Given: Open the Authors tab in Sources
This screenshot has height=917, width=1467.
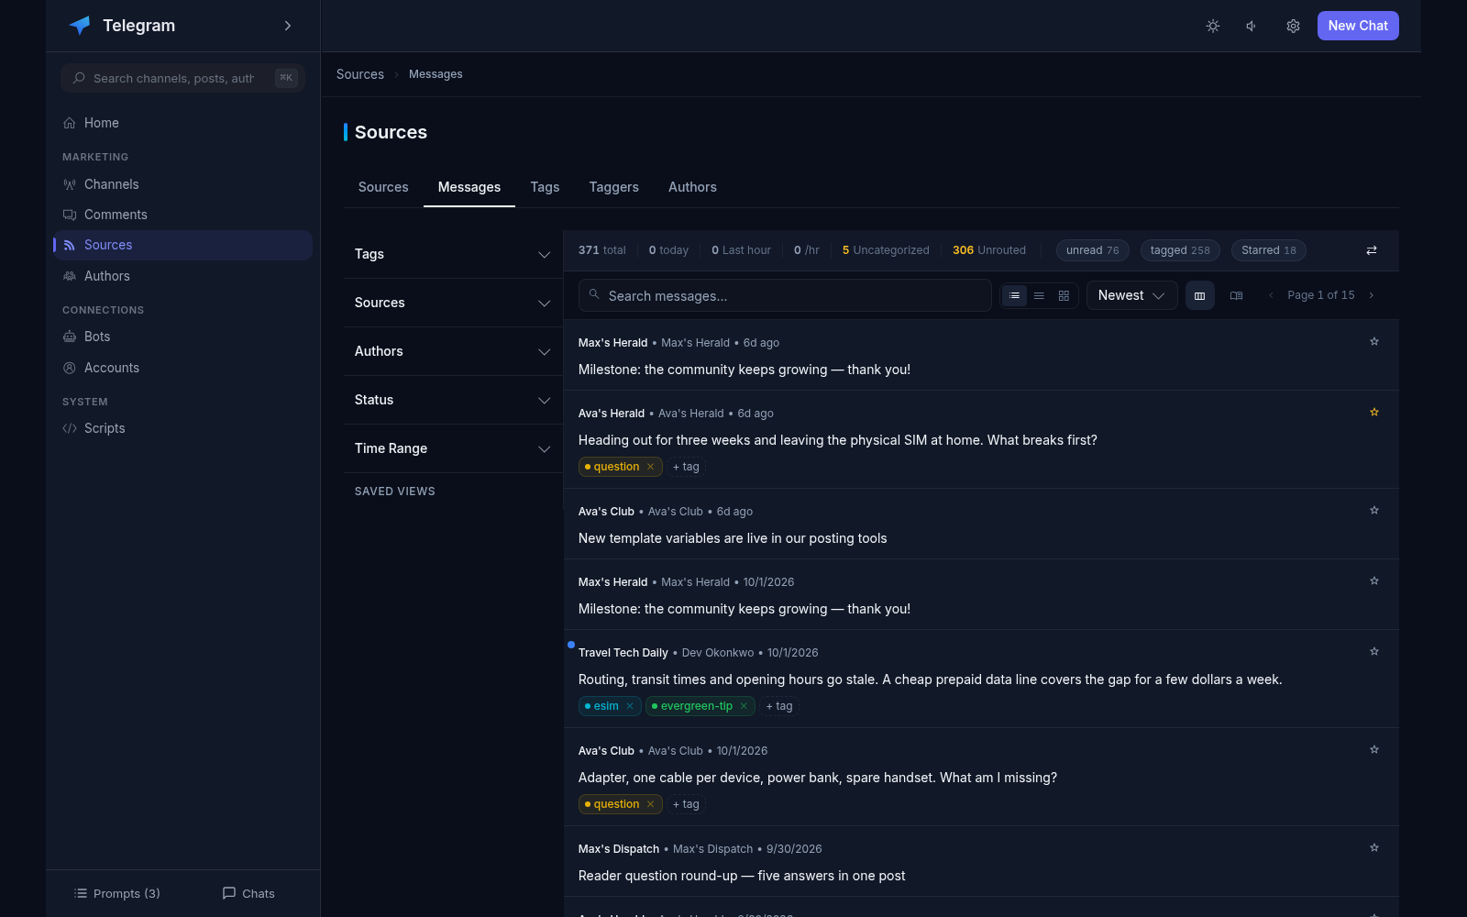Looking at the screenshot, I should 692,187.
